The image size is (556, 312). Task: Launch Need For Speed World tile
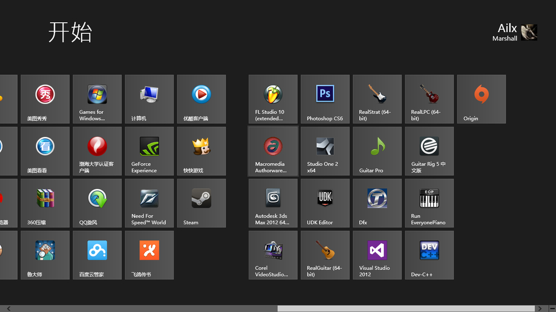click(x=149, y=203)
